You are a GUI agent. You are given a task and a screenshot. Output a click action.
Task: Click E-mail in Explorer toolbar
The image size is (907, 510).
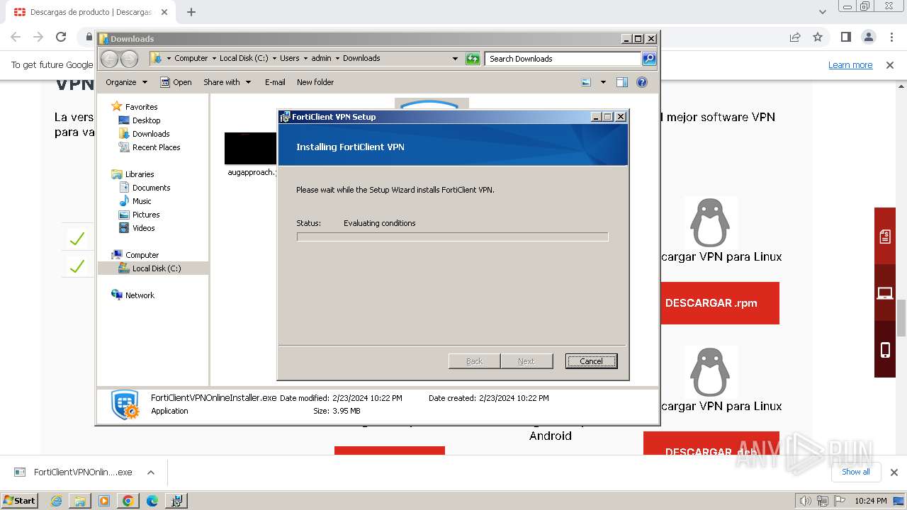(275, 82)
